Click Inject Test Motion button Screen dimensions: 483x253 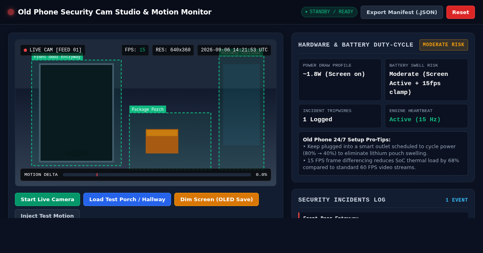click(x=47, y=214)
